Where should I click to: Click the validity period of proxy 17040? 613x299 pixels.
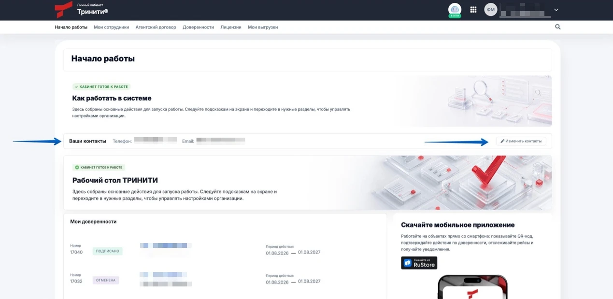(x=293, y=252)
